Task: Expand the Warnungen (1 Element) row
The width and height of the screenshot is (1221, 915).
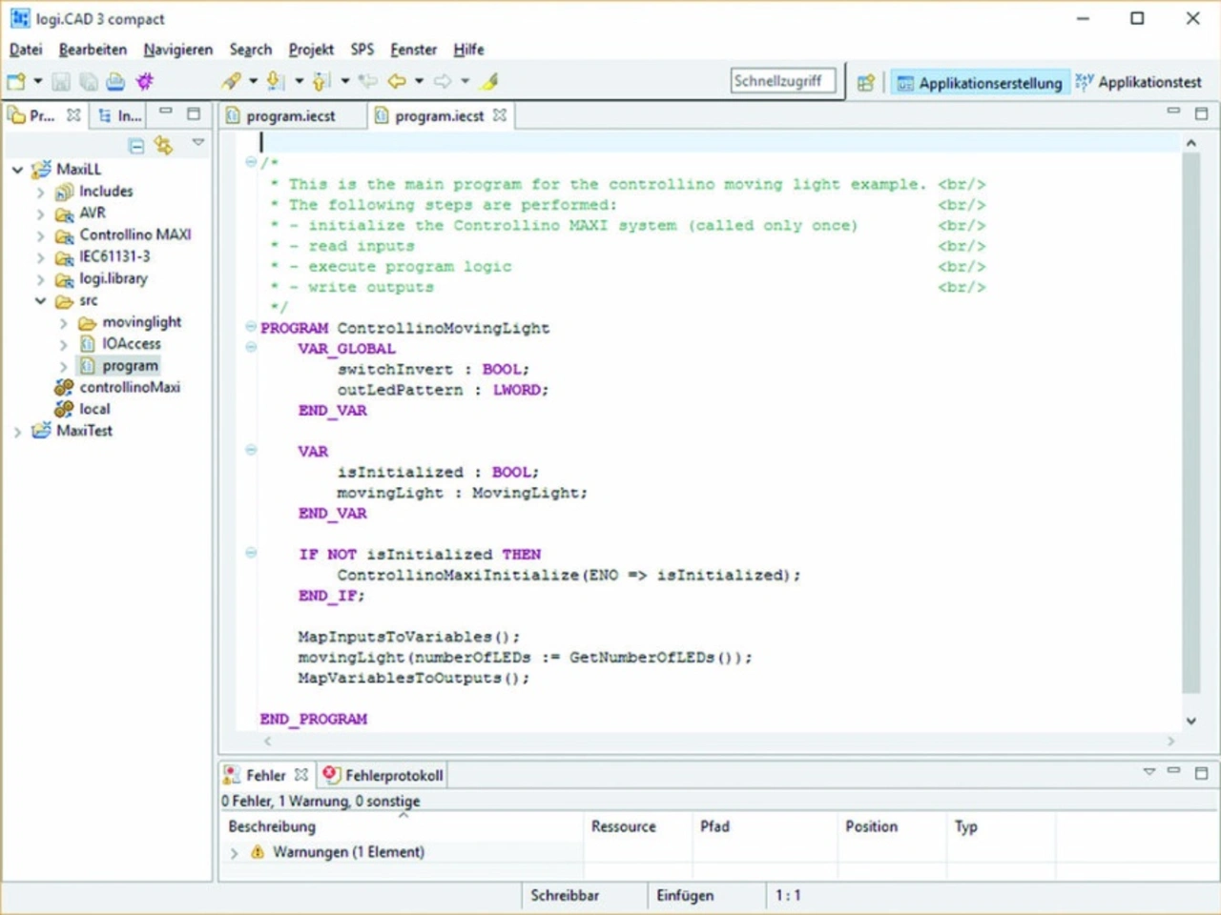Action: pos(235,853)
